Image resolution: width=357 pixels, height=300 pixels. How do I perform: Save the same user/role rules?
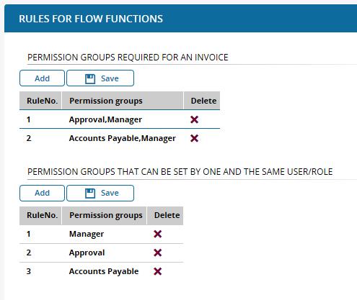(x=100, y=193)
